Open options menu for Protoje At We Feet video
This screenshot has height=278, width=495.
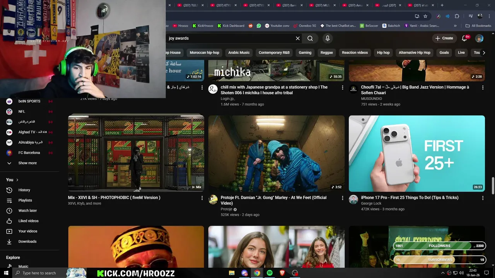click(342, 198)
